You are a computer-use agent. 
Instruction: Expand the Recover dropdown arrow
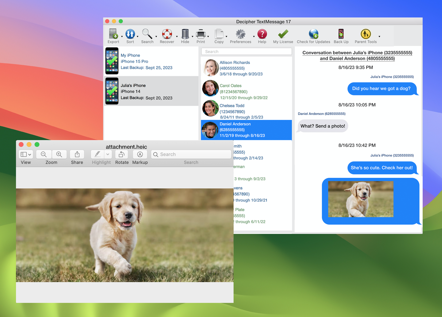[177, 36]
